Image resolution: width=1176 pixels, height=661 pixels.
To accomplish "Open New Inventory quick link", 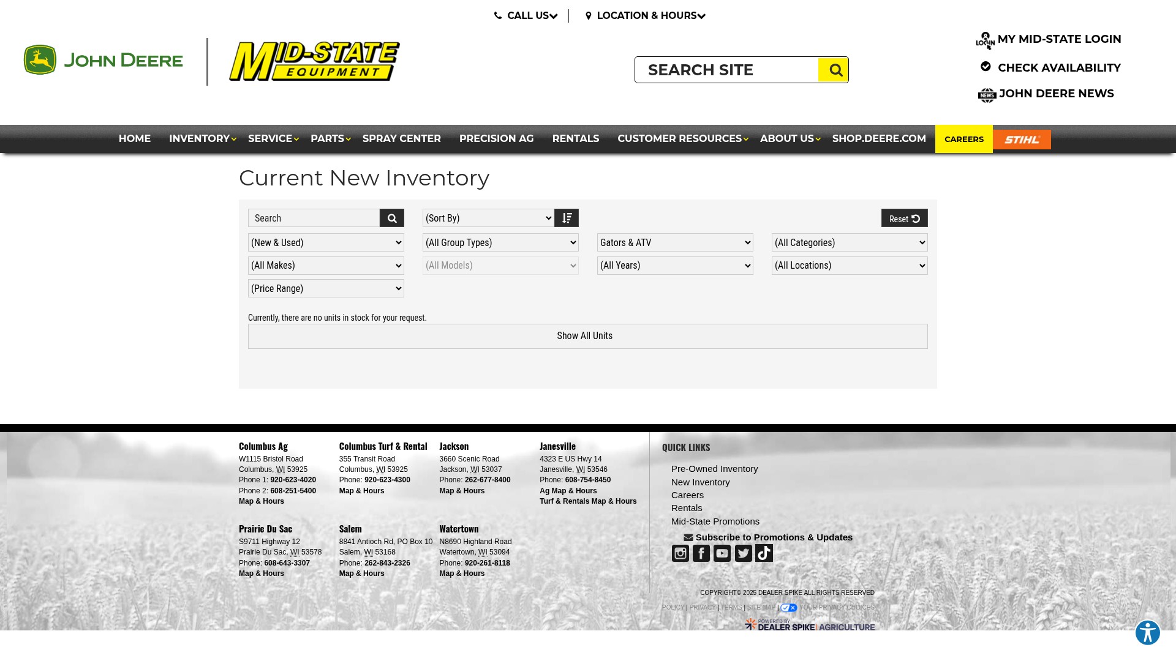I will click(701, 482).
